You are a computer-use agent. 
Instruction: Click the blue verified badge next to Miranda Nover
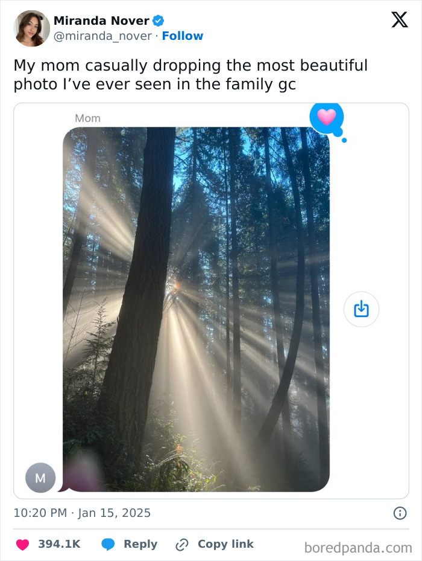click(x=157, y=20)
